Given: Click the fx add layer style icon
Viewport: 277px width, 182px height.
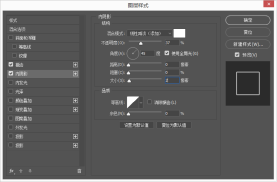Looking at the screenshot, I should click(x=11, y=171).
